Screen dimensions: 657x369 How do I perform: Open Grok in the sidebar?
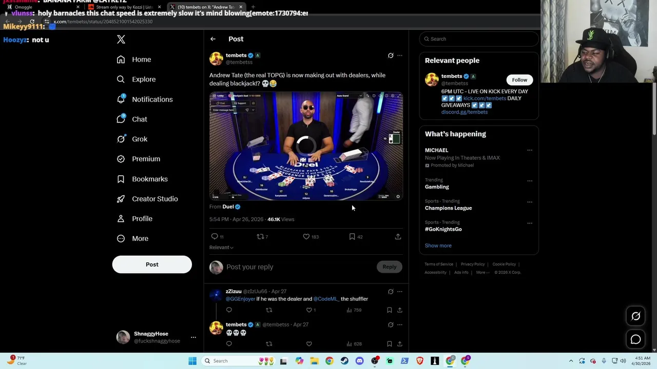[x=132, y=139]
